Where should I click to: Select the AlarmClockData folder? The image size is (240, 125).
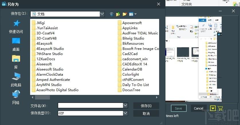pyautogui.click(x=47, y=75)
